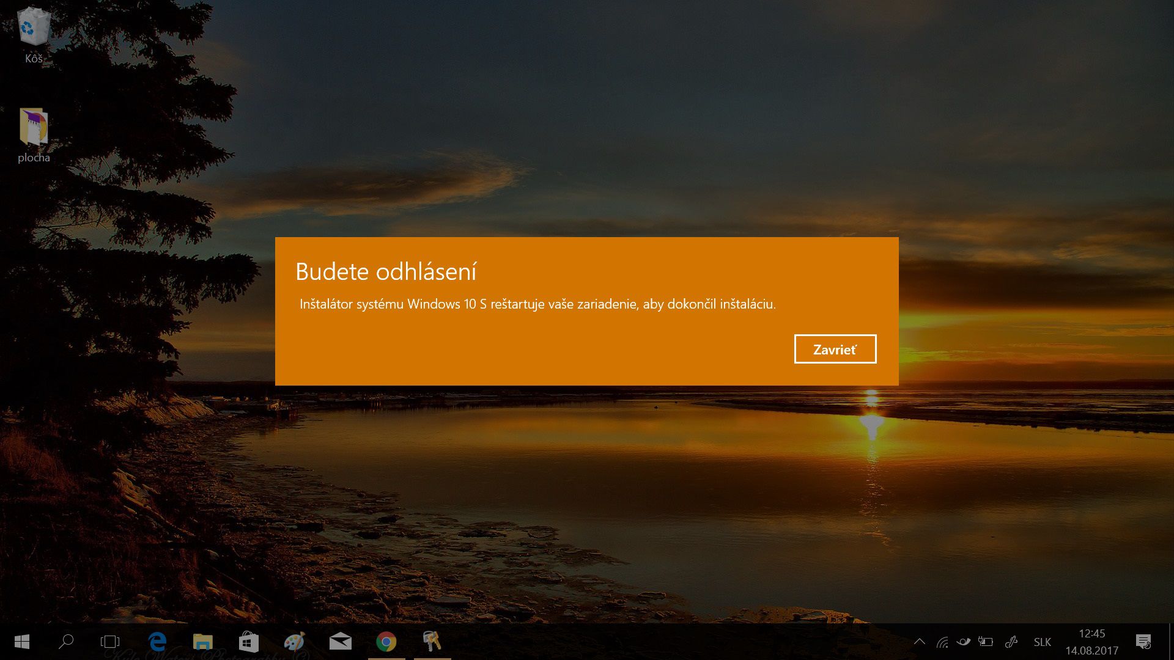This screenshot has height=660, width=1174.
Task: Check battery power tray icon
Action: (x=986, y=642)
